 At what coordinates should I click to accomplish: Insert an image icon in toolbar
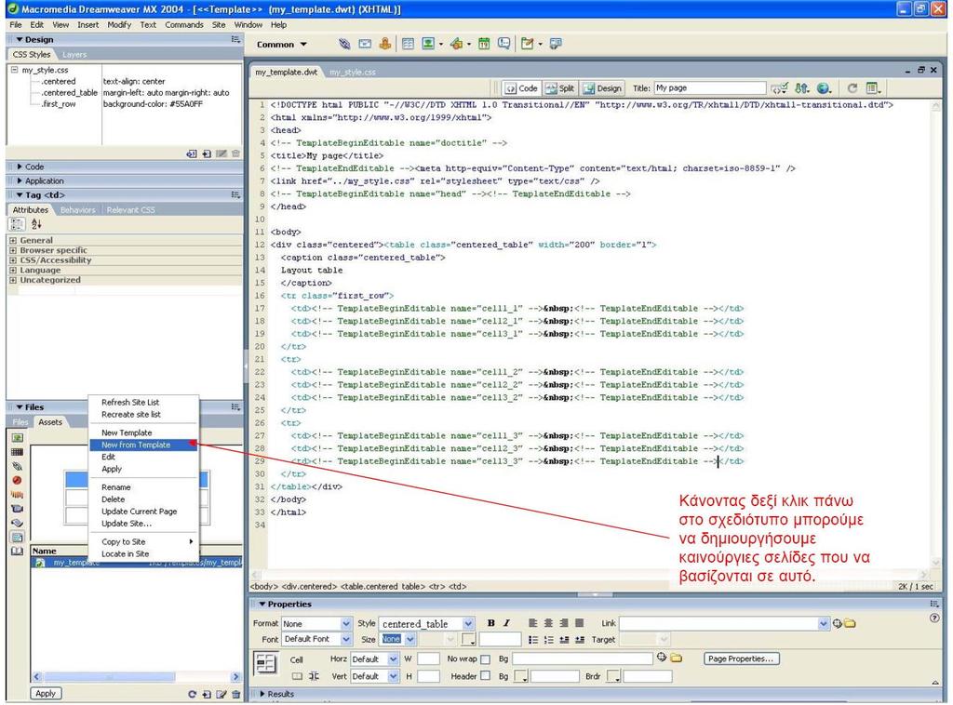pos(428,44)
